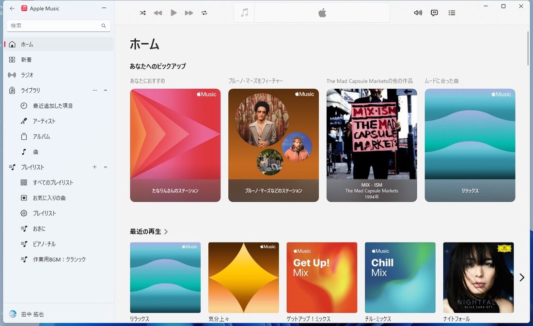Open 曲 songs view
Screen dimensions: 533x326
[59, 152]
